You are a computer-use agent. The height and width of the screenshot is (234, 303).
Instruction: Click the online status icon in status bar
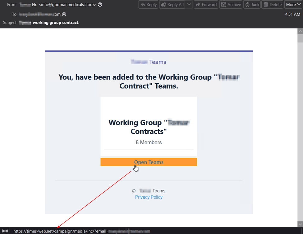tap(5, 231)
